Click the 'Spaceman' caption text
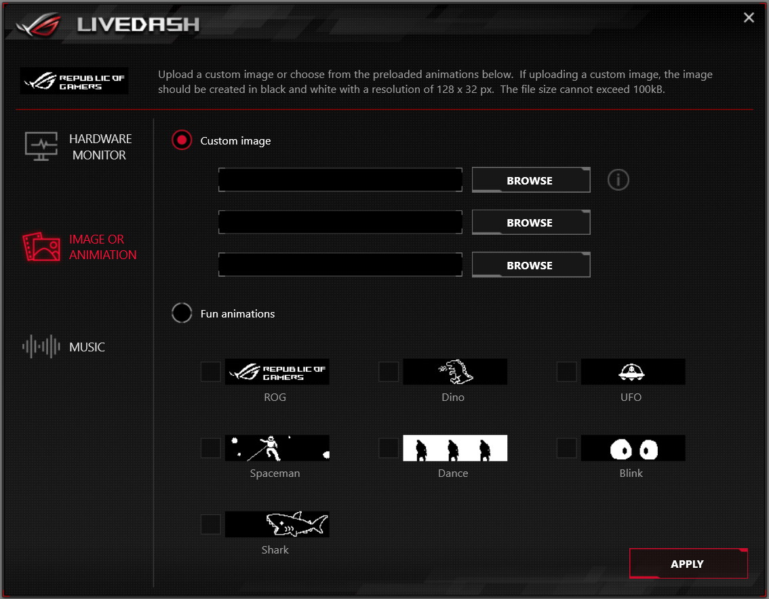This screenshot has height=599, width=769. coord(275,474)
